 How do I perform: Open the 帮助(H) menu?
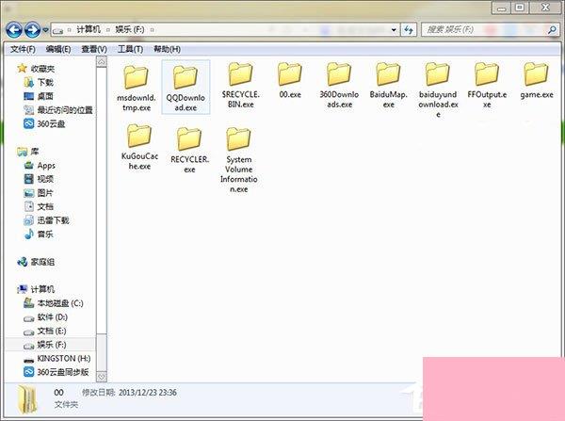point(167,49)
